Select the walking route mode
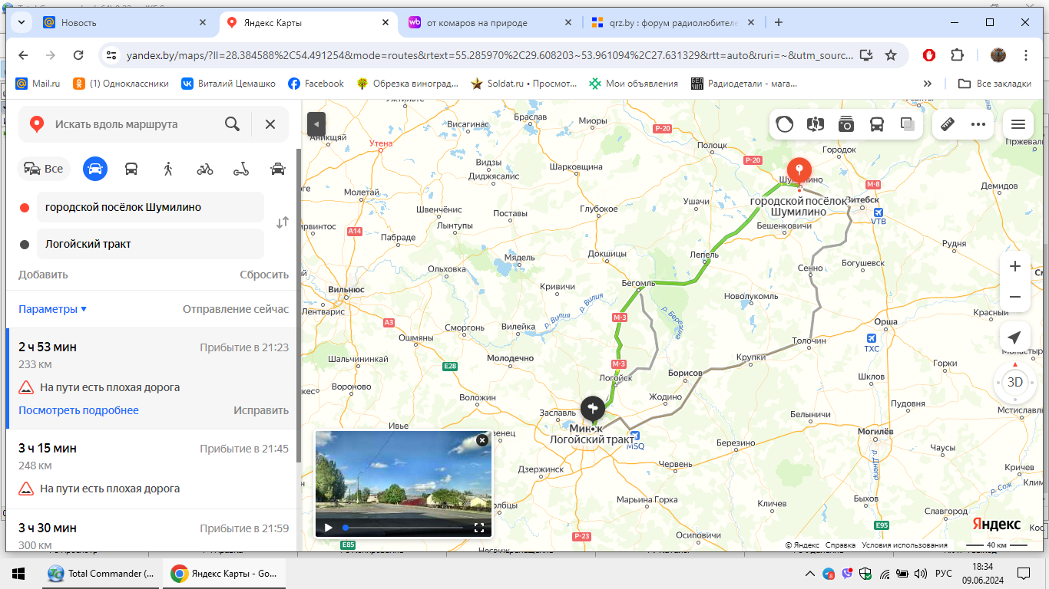The width and height of the screenshot is (1049, 589). click(x=168, y=169)
